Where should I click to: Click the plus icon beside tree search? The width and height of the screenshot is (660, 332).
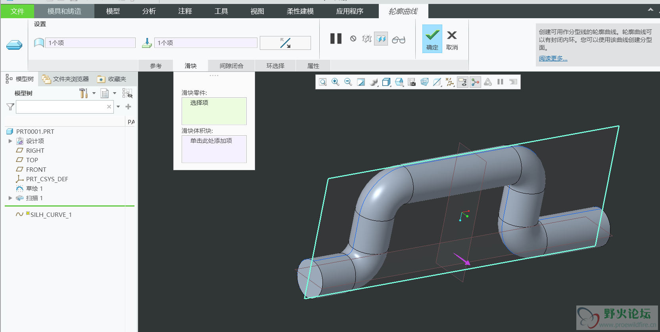(x=128, y=106)
